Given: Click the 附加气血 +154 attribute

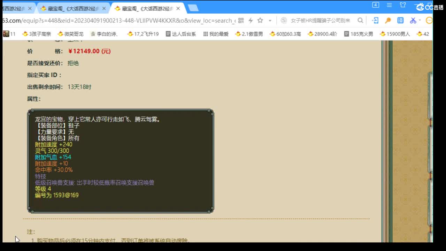Looking at the screenshot, I should click(x=53, y=157).
